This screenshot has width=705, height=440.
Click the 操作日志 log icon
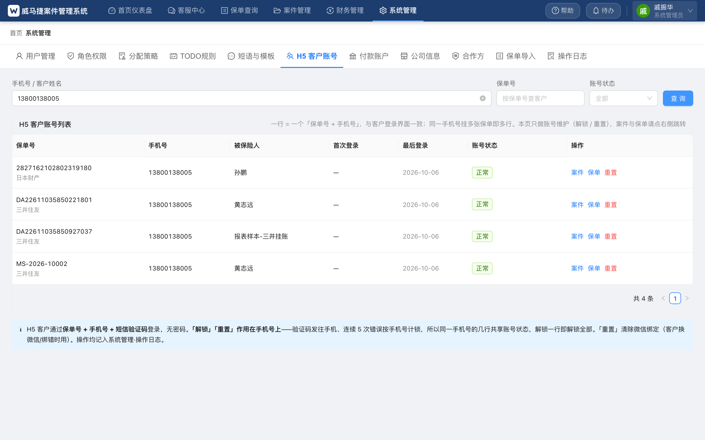(x=551, y=56)
